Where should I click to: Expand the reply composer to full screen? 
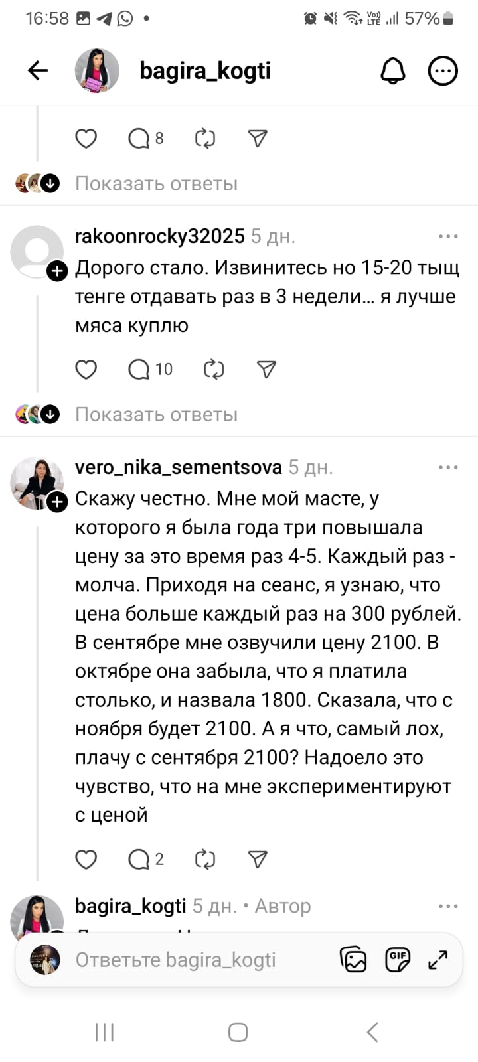coord(438,960)
